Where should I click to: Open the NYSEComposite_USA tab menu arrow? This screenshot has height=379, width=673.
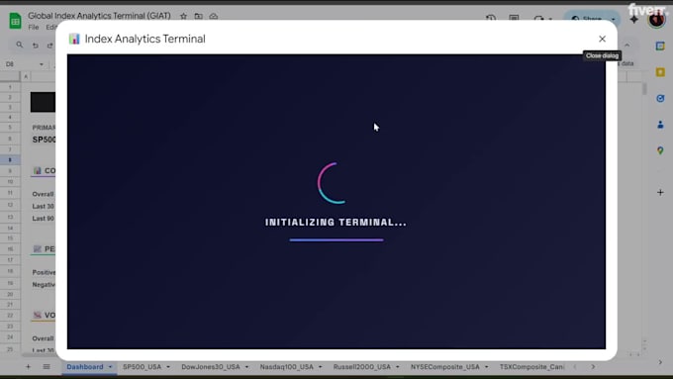[x=486, y=367]
